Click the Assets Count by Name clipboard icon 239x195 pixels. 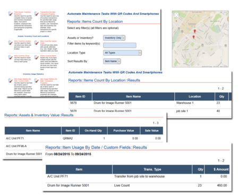(x=37, y=57)
